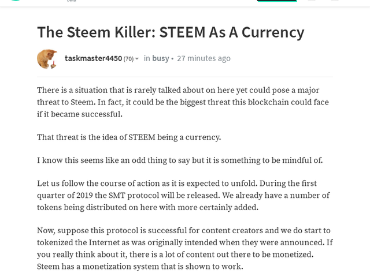Screen dimensions: 370x277
Task: Click the line 'Steem has a monetization system'
Action: pos(140,266)
